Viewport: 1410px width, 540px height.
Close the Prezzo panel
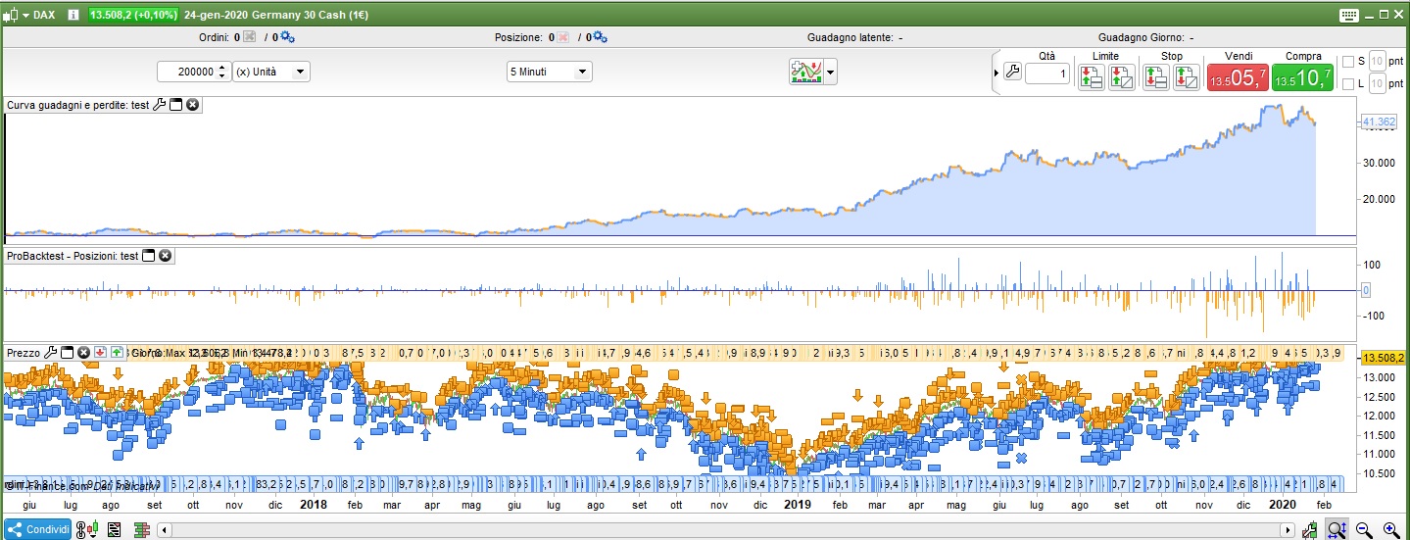coord(84,352)
